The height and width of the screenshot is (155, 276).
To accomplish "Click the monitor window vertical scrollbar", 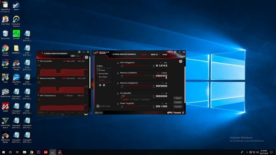I will click(90, 72).
